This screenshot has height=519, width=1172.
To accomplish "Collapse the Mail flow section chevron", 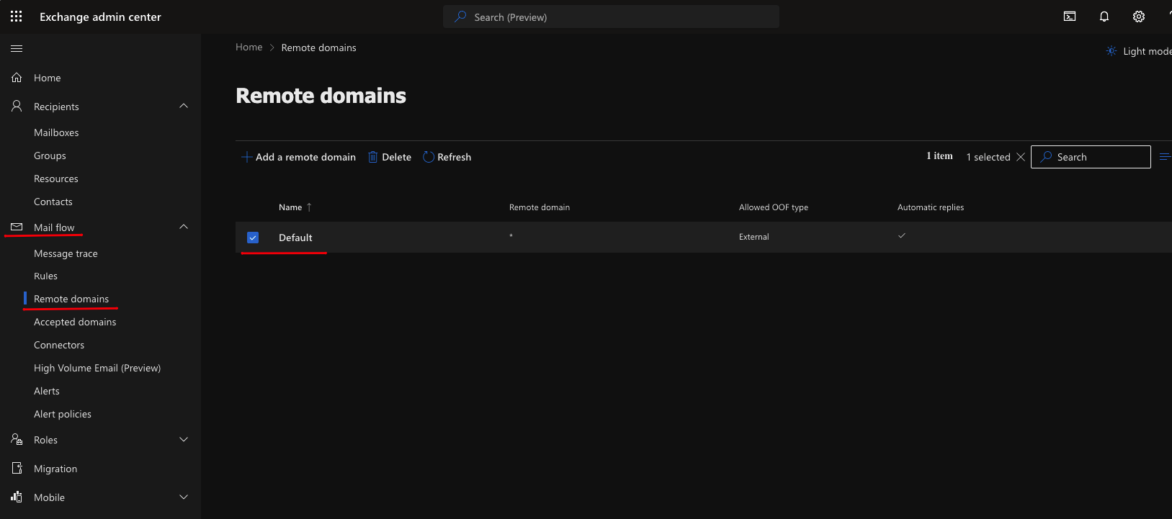I will [184, 227].
